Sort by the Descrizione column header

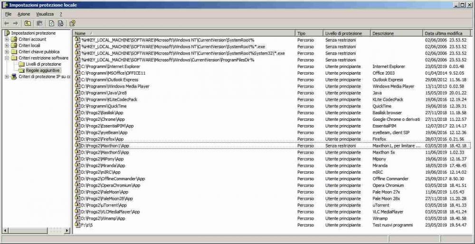(396, 33)
